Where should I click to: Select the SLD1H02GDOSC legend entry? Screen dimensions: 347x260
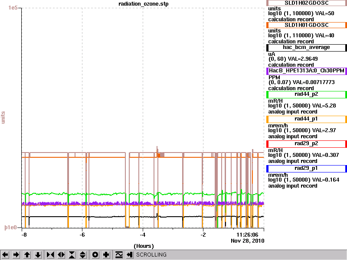307,3
